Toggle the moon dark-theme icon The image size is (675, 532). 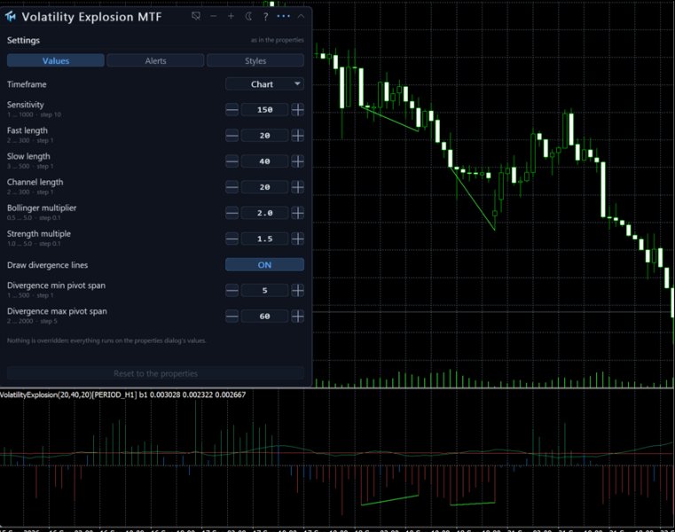pos(248,16)
